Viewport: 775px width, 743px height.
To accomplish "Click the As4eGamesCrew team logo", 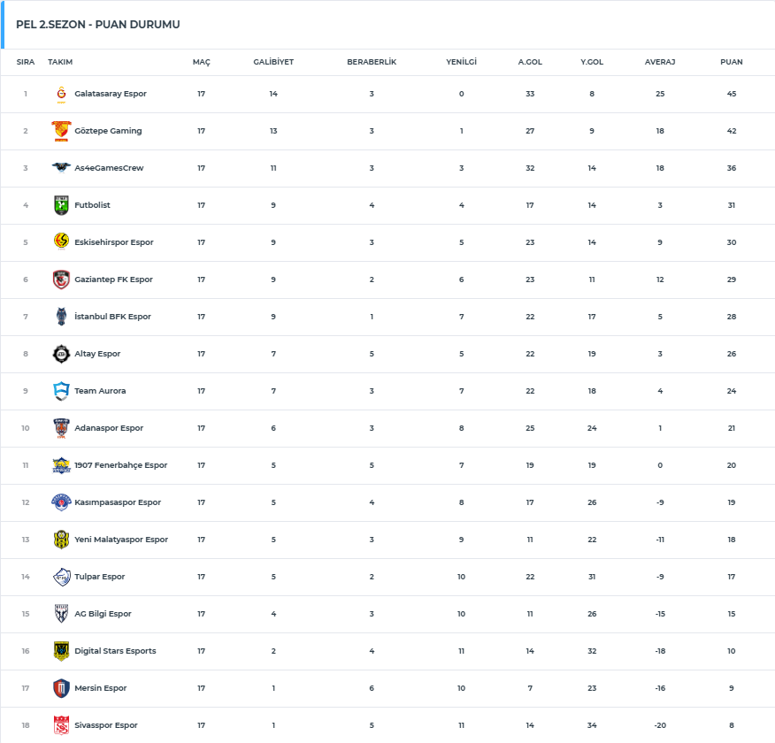I will coord(61,168).
